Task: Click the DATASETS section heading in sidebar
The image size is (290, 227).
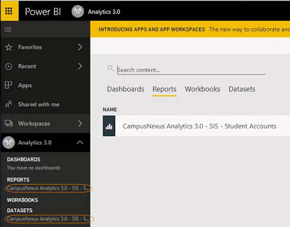Action: point(20,210)
